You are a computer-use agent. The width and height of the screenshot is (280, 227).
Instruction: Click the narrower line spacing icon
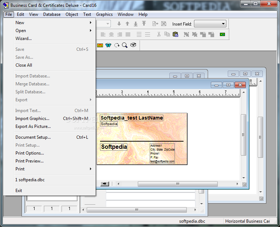(x=148, y=34)
